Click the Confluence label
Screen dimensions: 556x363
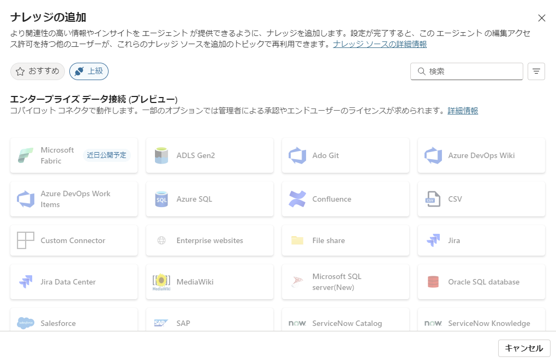(332, 199)
